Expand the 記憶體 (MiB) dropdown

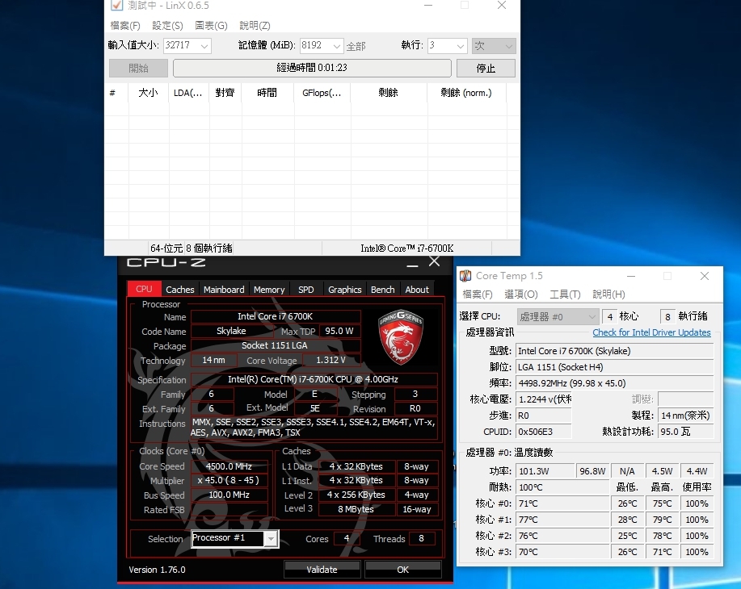click(x=336, y=46)
